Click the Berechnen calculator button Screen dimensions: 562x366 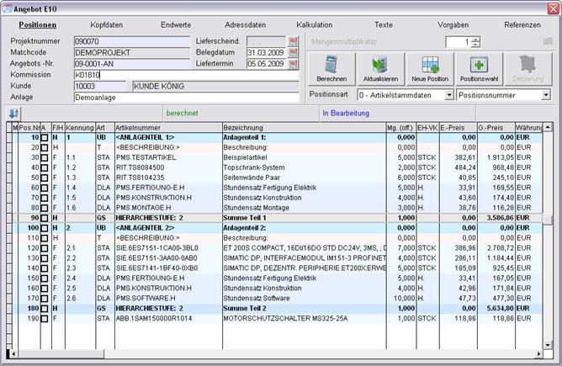pyautogui.click(x=331, y=69)
